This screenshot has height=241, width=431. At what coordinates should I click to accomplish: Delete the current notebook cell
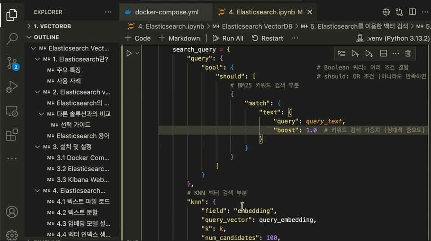pos(408,53)
